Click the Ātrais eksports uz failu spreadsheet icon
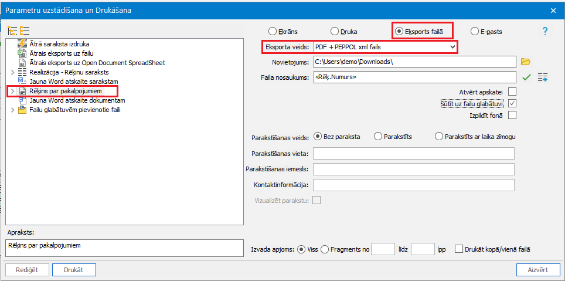The height and width of the screenshot is (281, 565). pyautogui.click(x=22, y=53)
